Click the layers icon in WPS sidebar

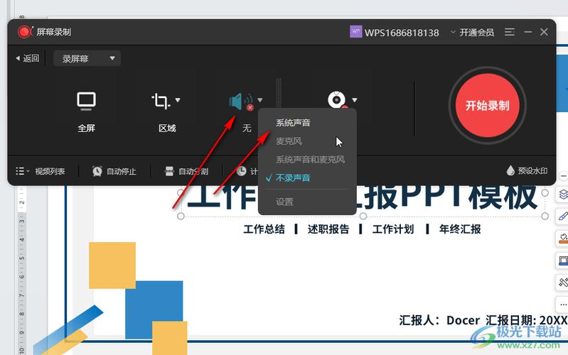click(563, 194)
